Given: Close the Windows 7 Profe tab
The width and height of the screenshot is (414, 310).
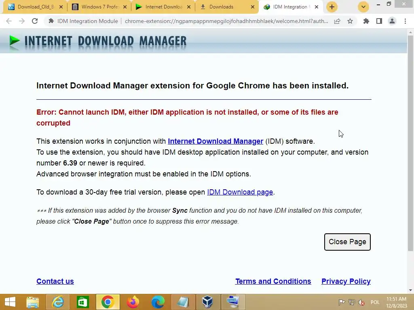Looking at the screenshot, I should [125, 7].
